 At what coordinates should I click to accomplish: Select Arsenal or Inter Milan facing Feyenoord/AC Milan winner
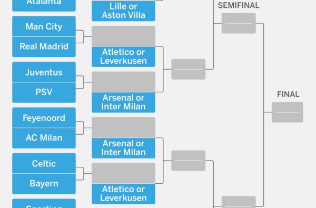[x=123, y=148]
